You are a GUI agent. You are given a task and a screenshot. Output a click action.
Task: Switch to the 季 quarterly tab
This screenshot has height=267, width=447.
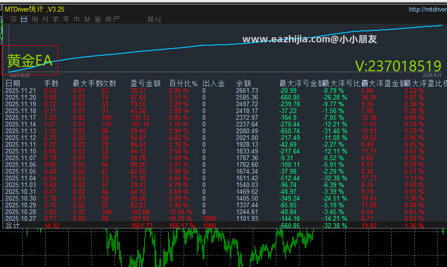click(56, 19)
